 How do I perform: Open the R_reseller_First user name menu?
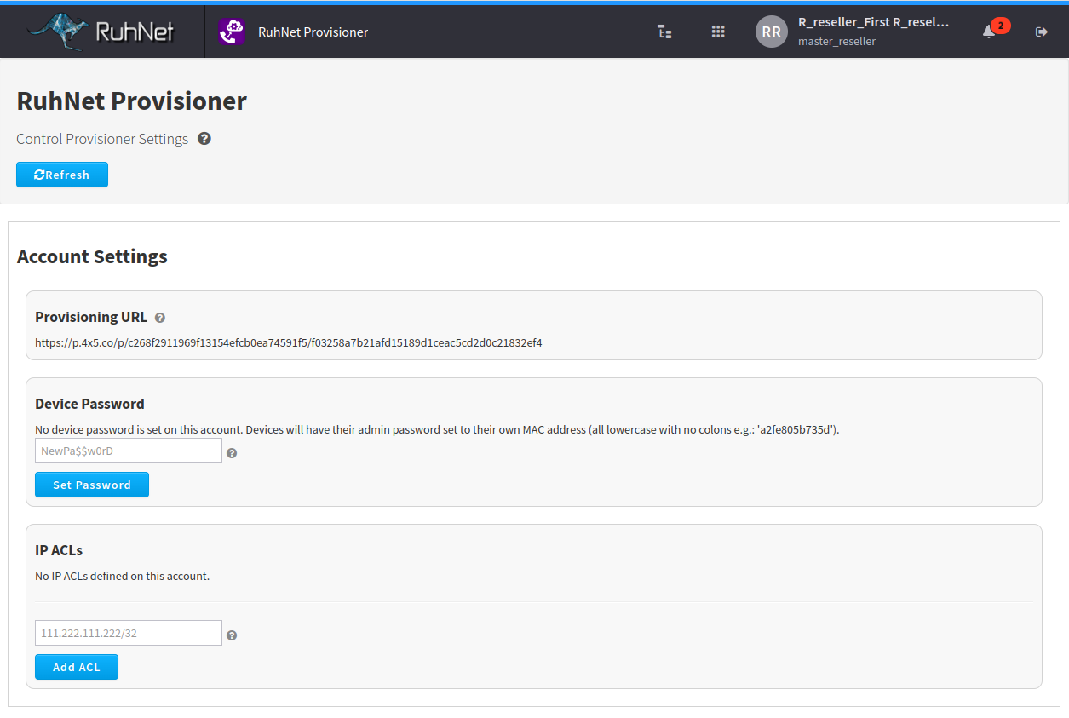pos(873,22)
